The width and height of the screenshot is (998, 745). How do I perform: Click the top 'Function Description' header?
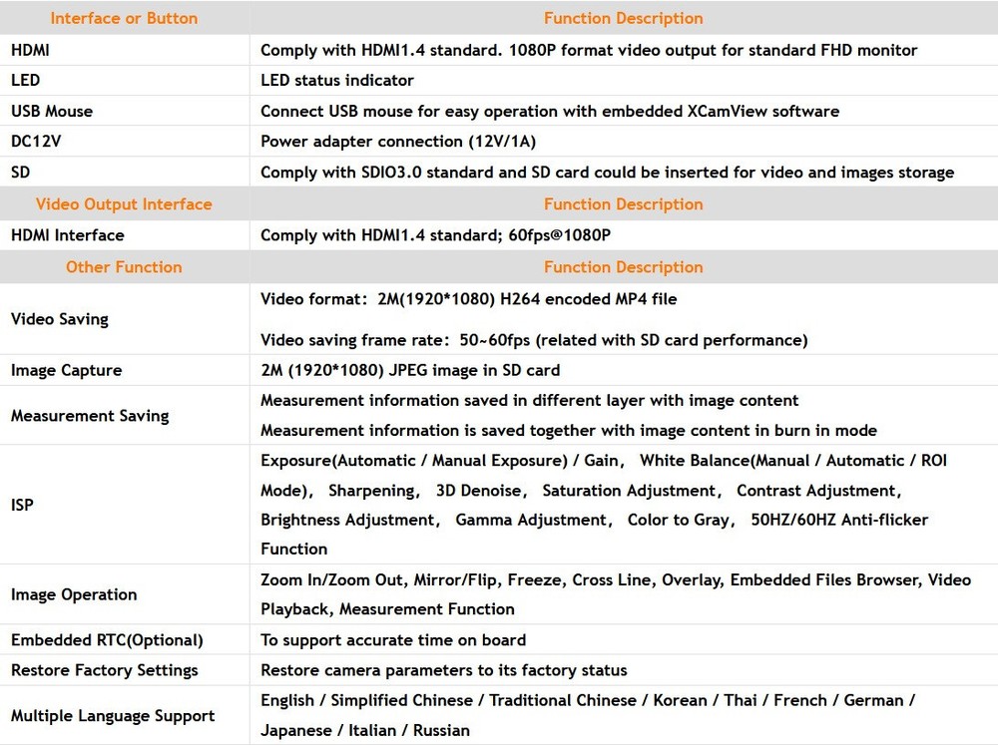(x=624, y=18)
